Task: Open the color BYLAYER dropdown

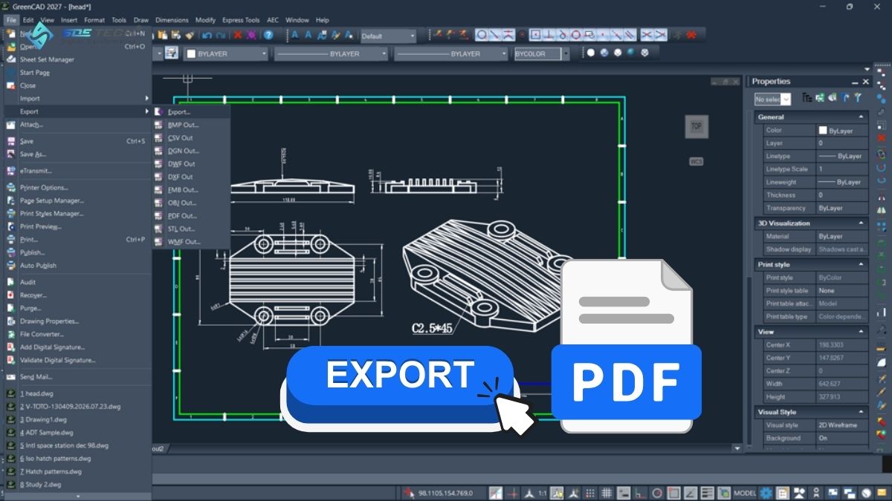Action: click(263, 53)
